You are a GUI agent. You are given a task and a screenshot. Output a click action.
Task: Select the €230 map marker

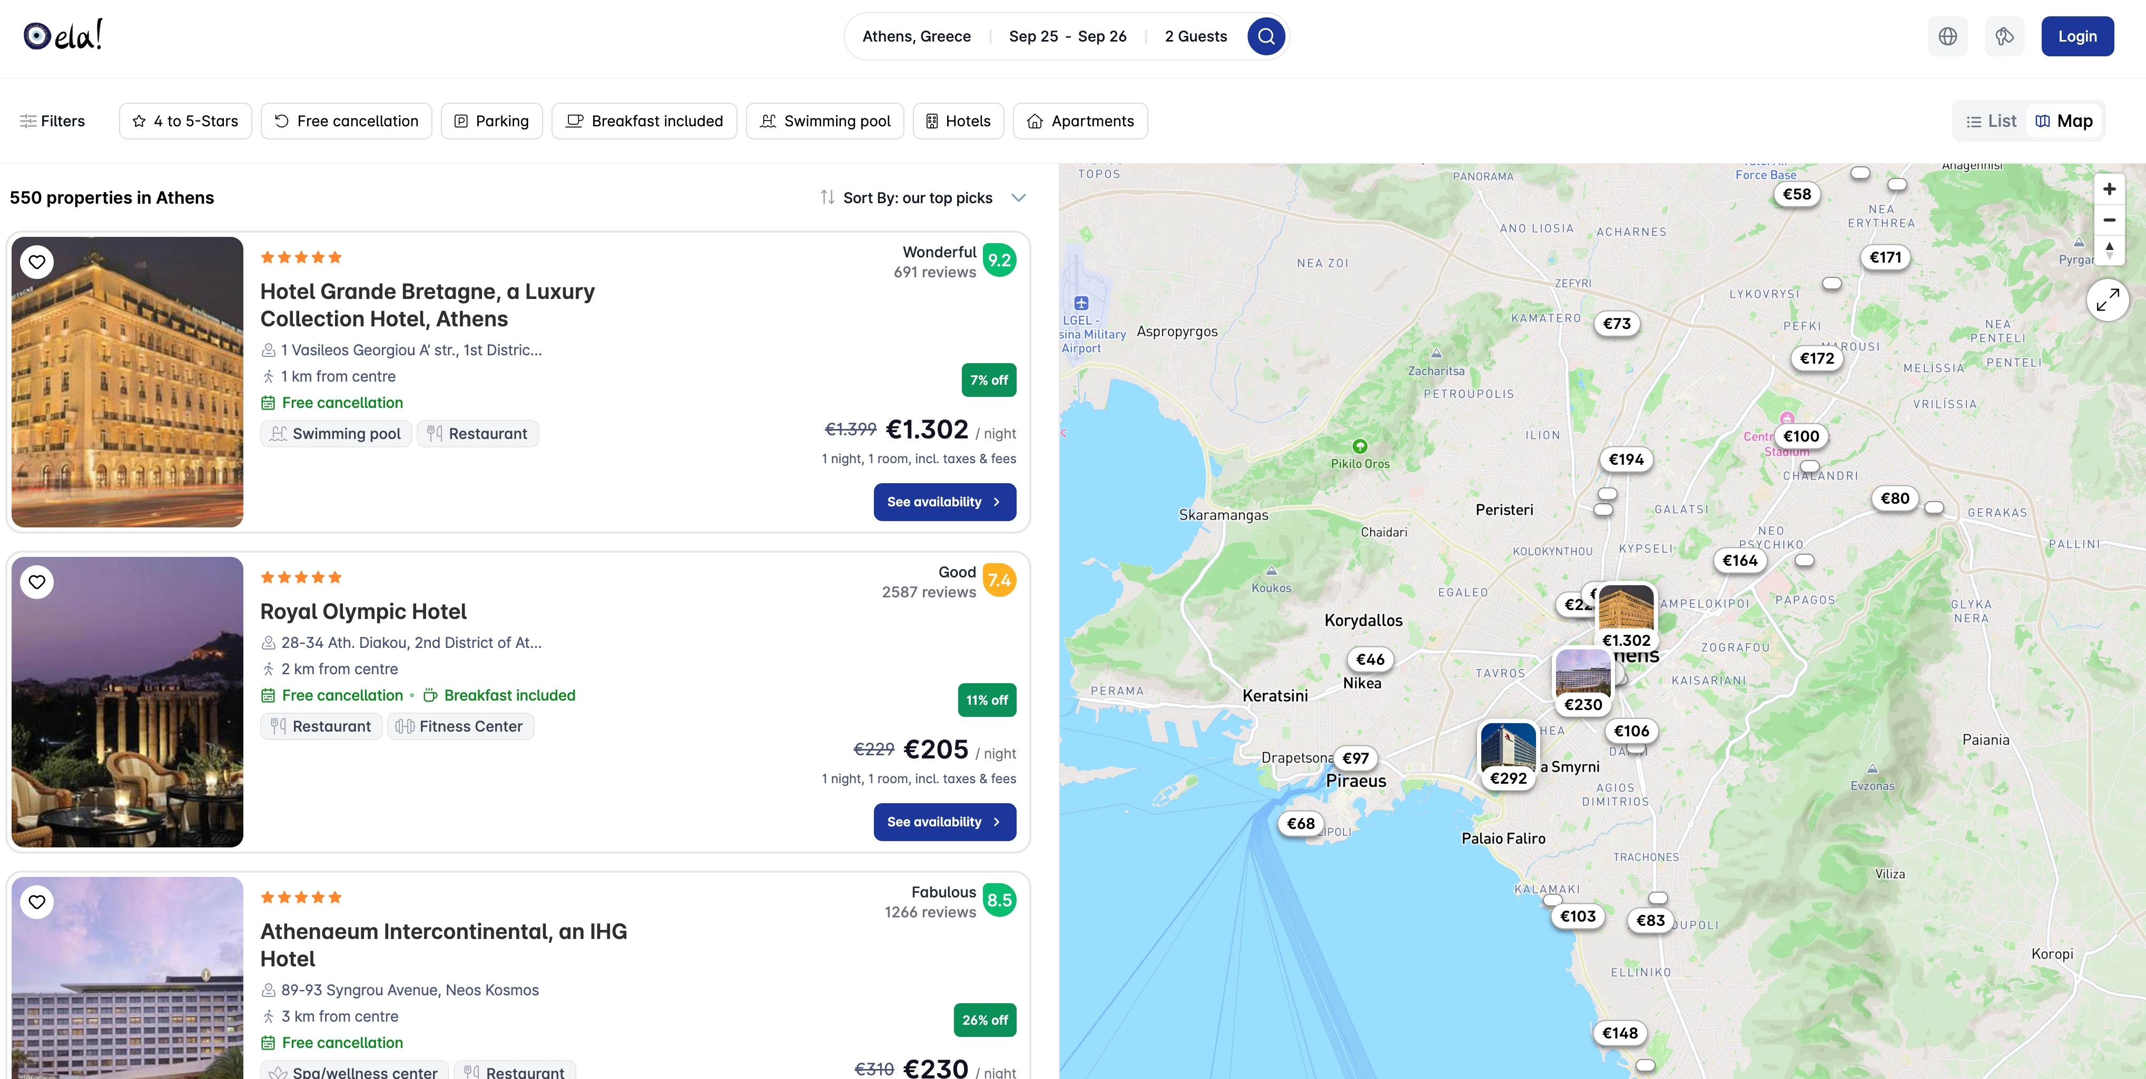[1583, 681]
